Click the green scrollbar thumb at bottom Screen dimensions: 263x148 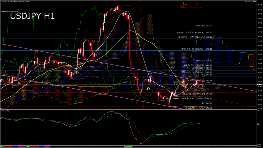[x=128, y=146]
